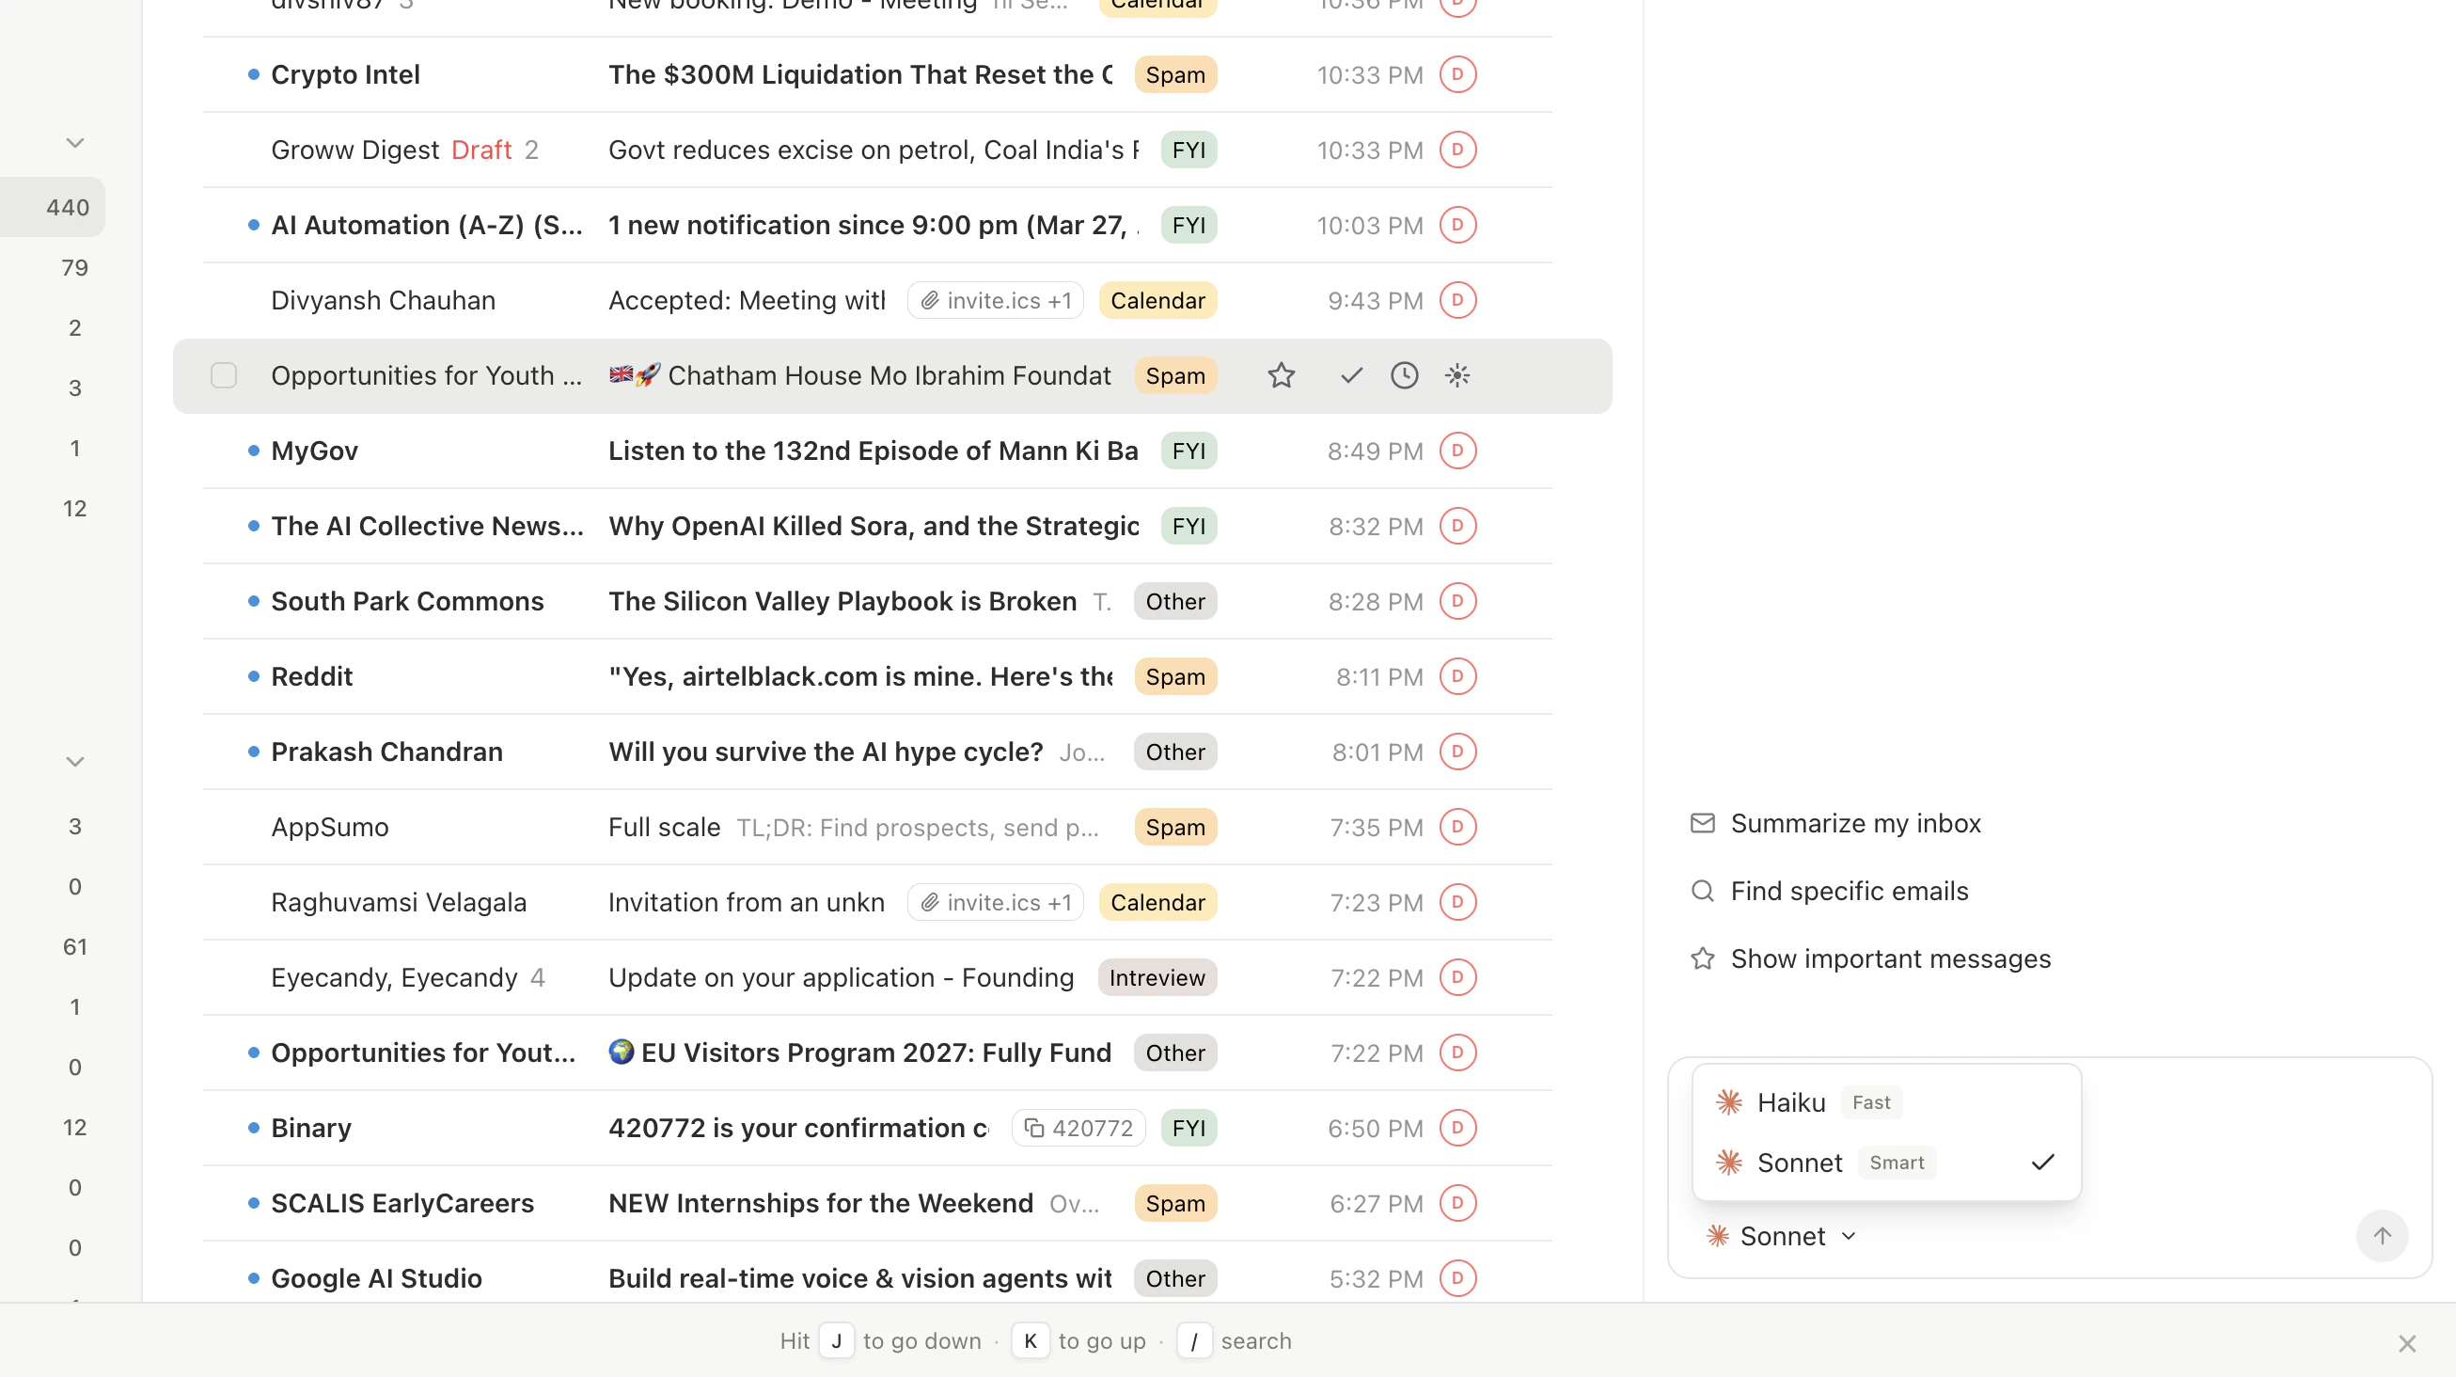Expand the top sidebar chevron
Viewport: 2456px width, 1377px height.
click(x=75, y=142)
